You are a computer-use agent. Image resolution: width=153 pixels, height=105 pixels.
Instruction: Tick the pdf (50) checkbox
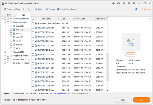click(x=11, y=45)
